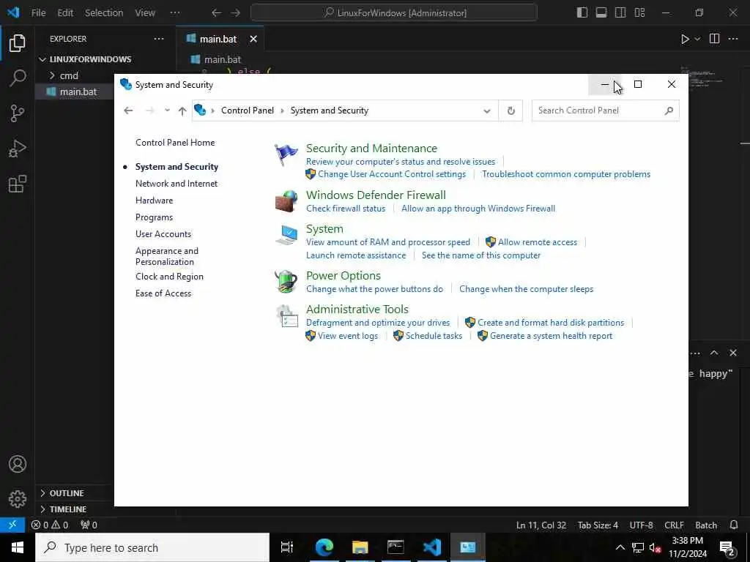Open the Run and Debug view icon

[x=18, y=149]
